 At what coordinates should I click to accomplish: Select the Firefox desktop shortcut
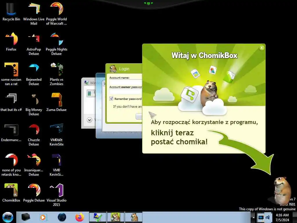tap(11, 42)
